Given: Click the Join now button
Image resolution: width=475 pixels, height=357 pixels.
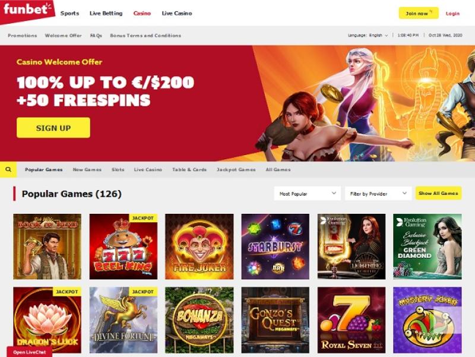Looking at the screenshot, I should point(419,13).
